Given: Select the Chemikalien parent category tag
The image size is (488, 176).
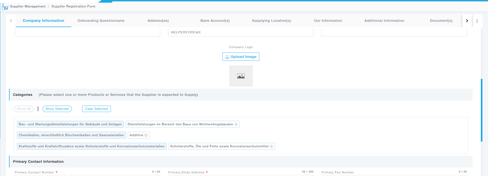Looking at the screenshot, I should coord(71,135).
